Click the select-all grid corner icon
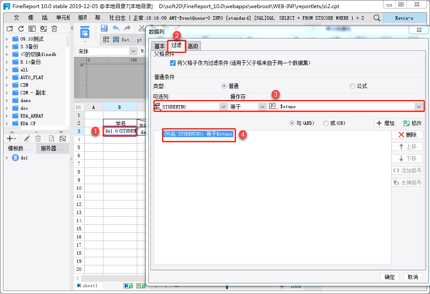The width and height of the screenshot is (430, 294). [x=78, y=107]
